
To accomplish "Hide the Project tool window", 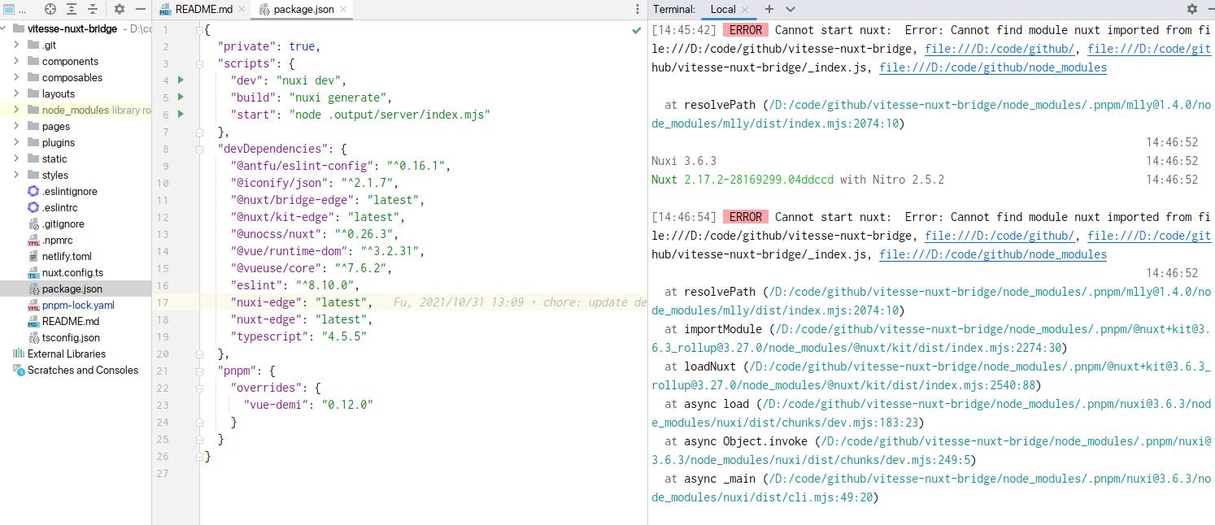I will 141,9.
